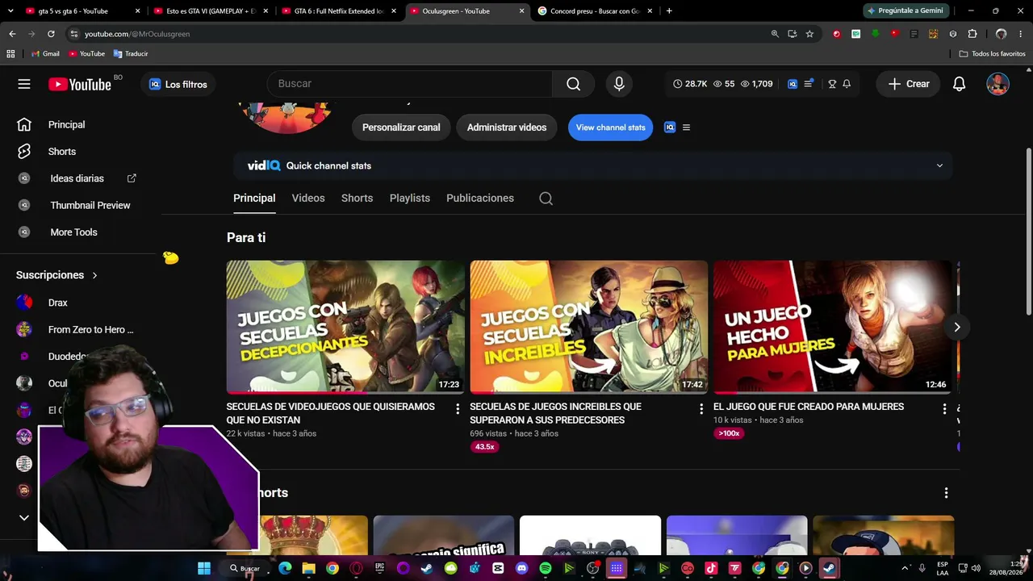
Task: Switch to the Playlists tab
Action: click(410, 199)
